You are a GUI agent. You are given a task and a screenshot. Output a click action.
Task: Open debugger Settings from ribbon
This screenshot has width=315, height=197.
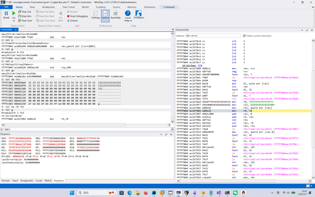pyautogui.click(x=96, y=14)
